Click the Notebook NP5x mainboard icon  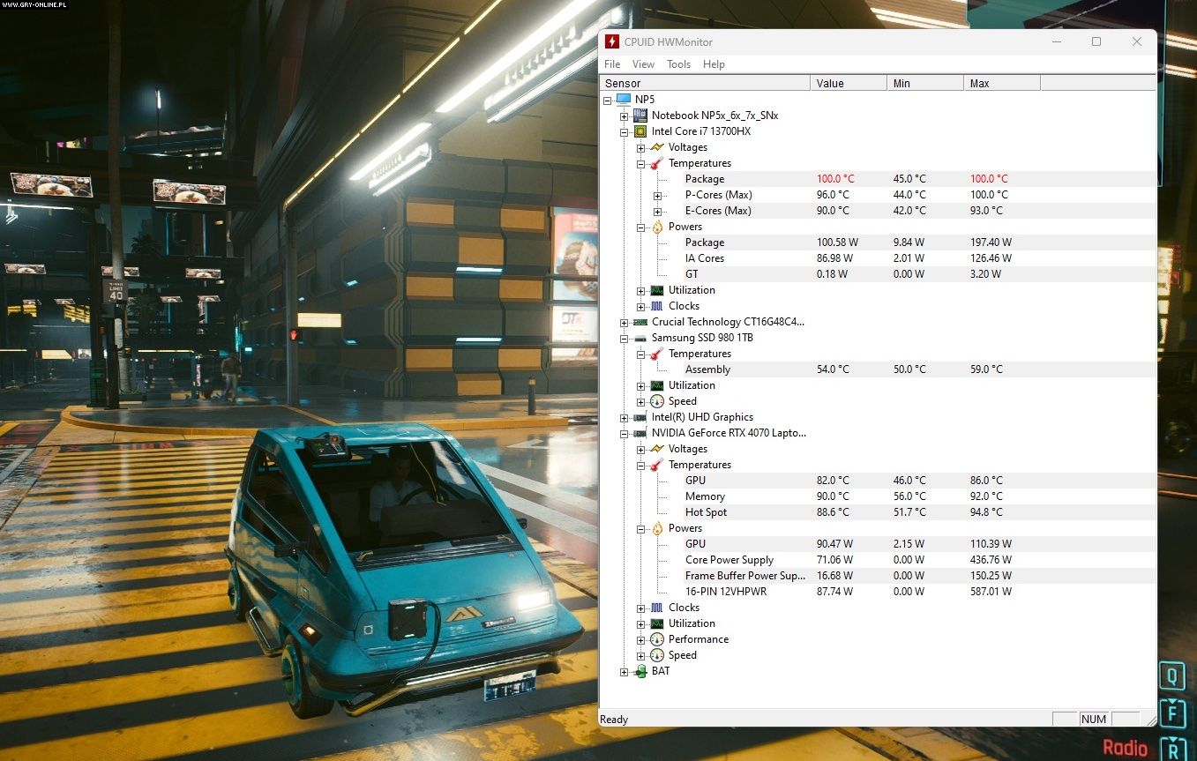pyautogui.click(x=640, y=116)
